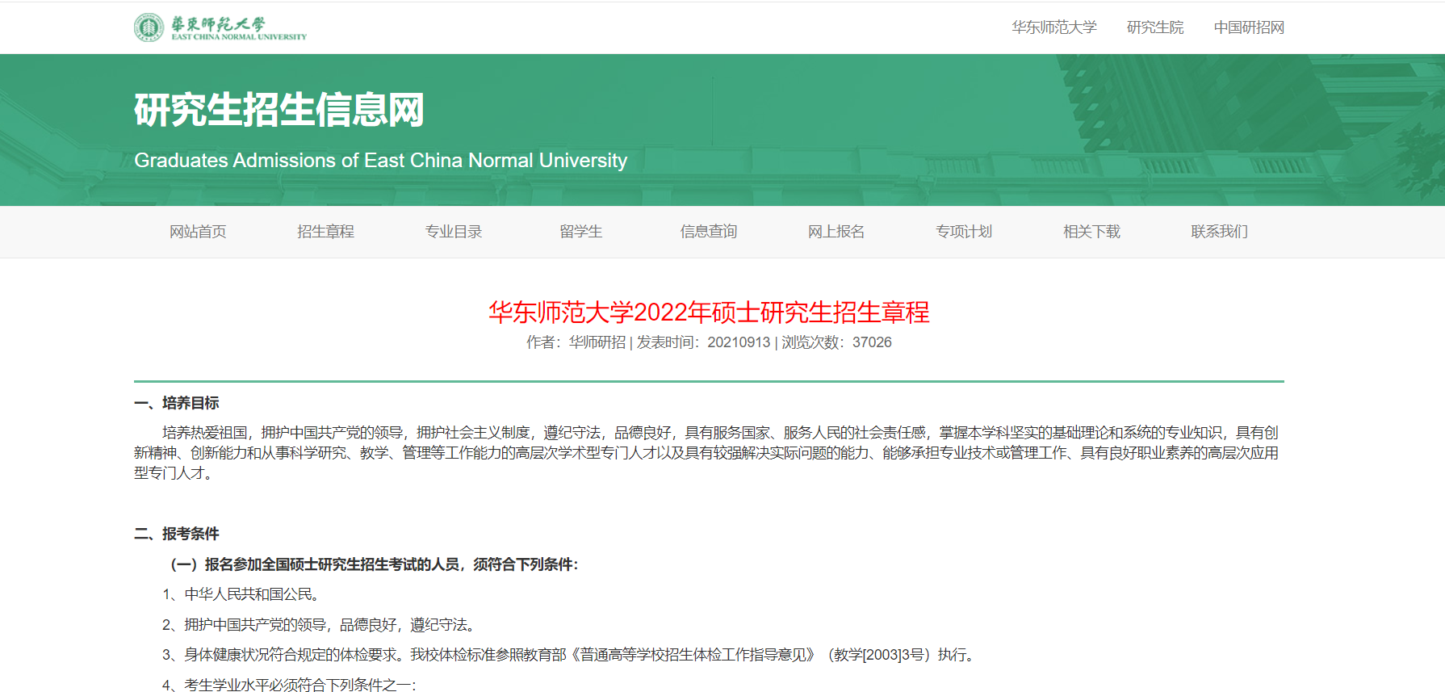
Task: Open the 华东师范大学 top link
Action: (1054, 27)
